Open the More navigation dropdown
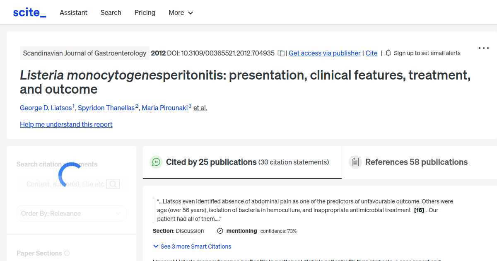497x261 pixels. 181,12
